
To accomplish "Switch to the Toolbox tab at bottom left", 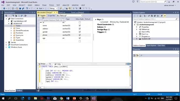I will [19, 90].
